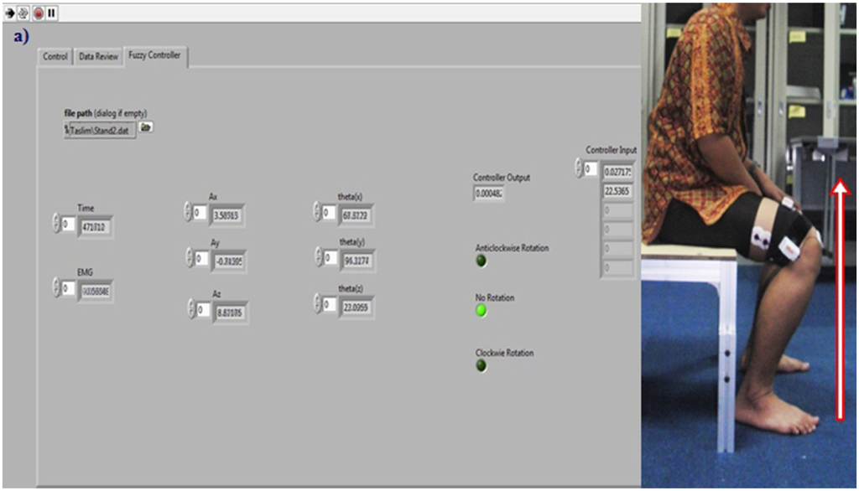859x491 pixels.
Task: Click the "Anticlockwise Rotation" label text
Action: click(x=513, y=248)
